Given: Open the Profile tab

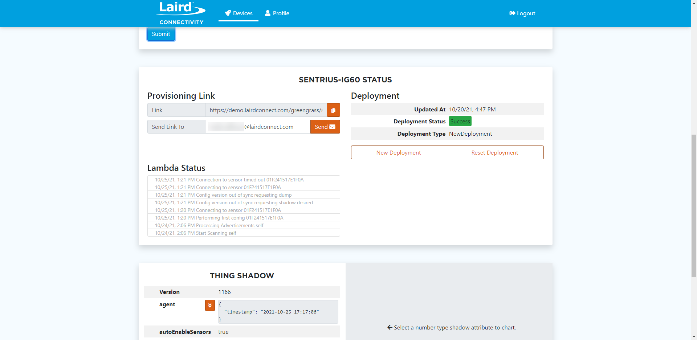Looking at the screenshot, I should 277,13.
